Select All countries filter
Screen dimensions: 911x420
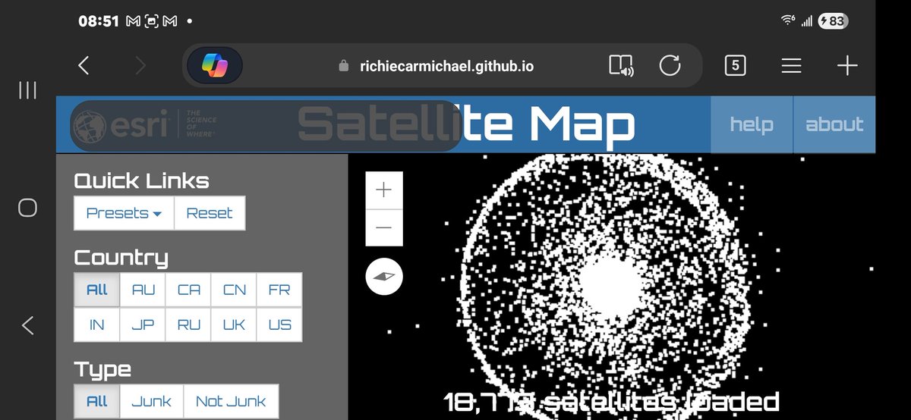[x=97, y=290]
